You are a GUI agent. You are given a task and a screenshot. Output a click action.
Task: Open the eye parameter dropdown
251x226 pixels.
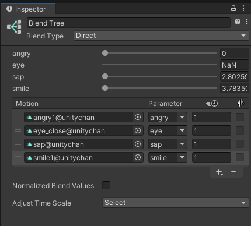pos(168,130)
